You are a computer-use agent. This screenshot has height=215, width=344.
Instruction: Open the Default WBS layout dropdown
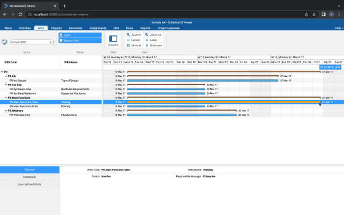[x=32, y=42]
